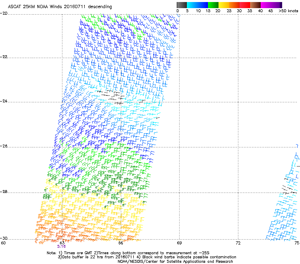Click the '30' label on the color scale
The image size is (300, 264).
[239, 11]
